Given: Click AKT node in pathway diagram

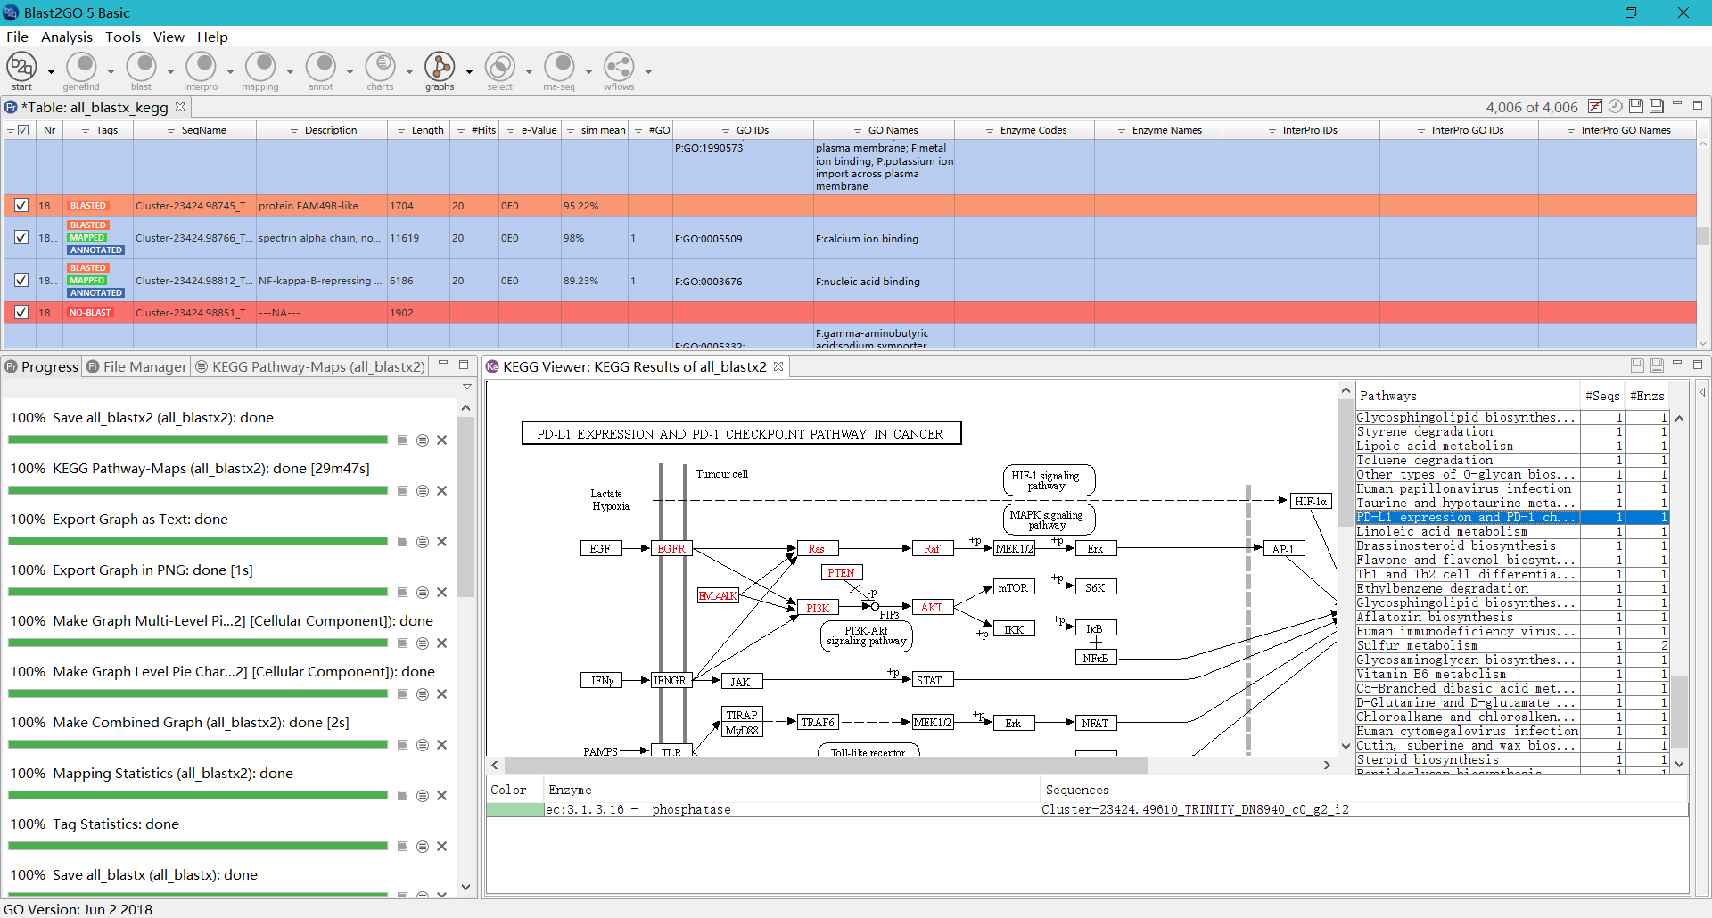Looking at the screenshot, I should coord(932,608).
